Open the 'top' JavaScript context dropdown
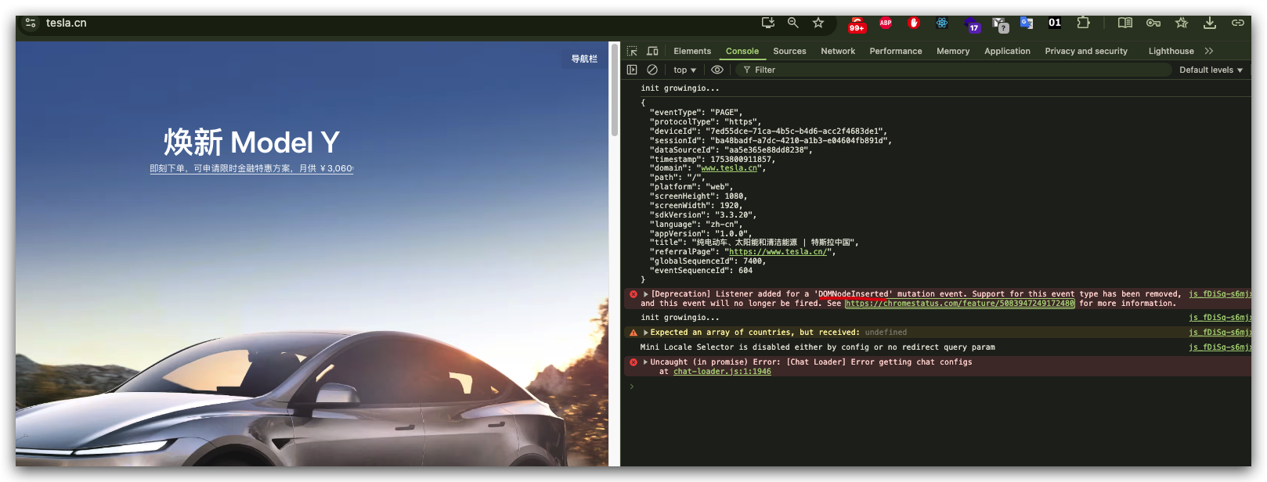 pos(684,70)
